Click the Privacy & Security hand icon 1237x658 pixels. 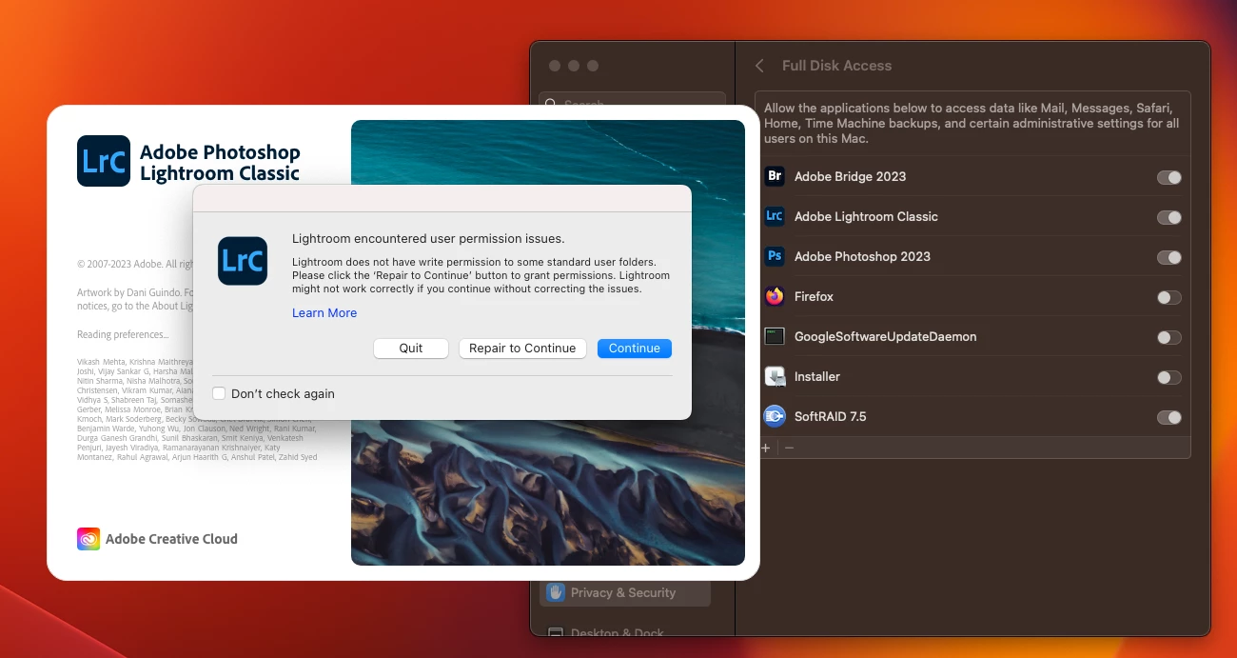556,592
